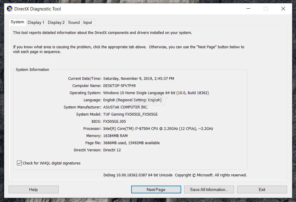Click the English (Regional Setting: English) value
The image size is (296, 202).
[x=132, y=100]
